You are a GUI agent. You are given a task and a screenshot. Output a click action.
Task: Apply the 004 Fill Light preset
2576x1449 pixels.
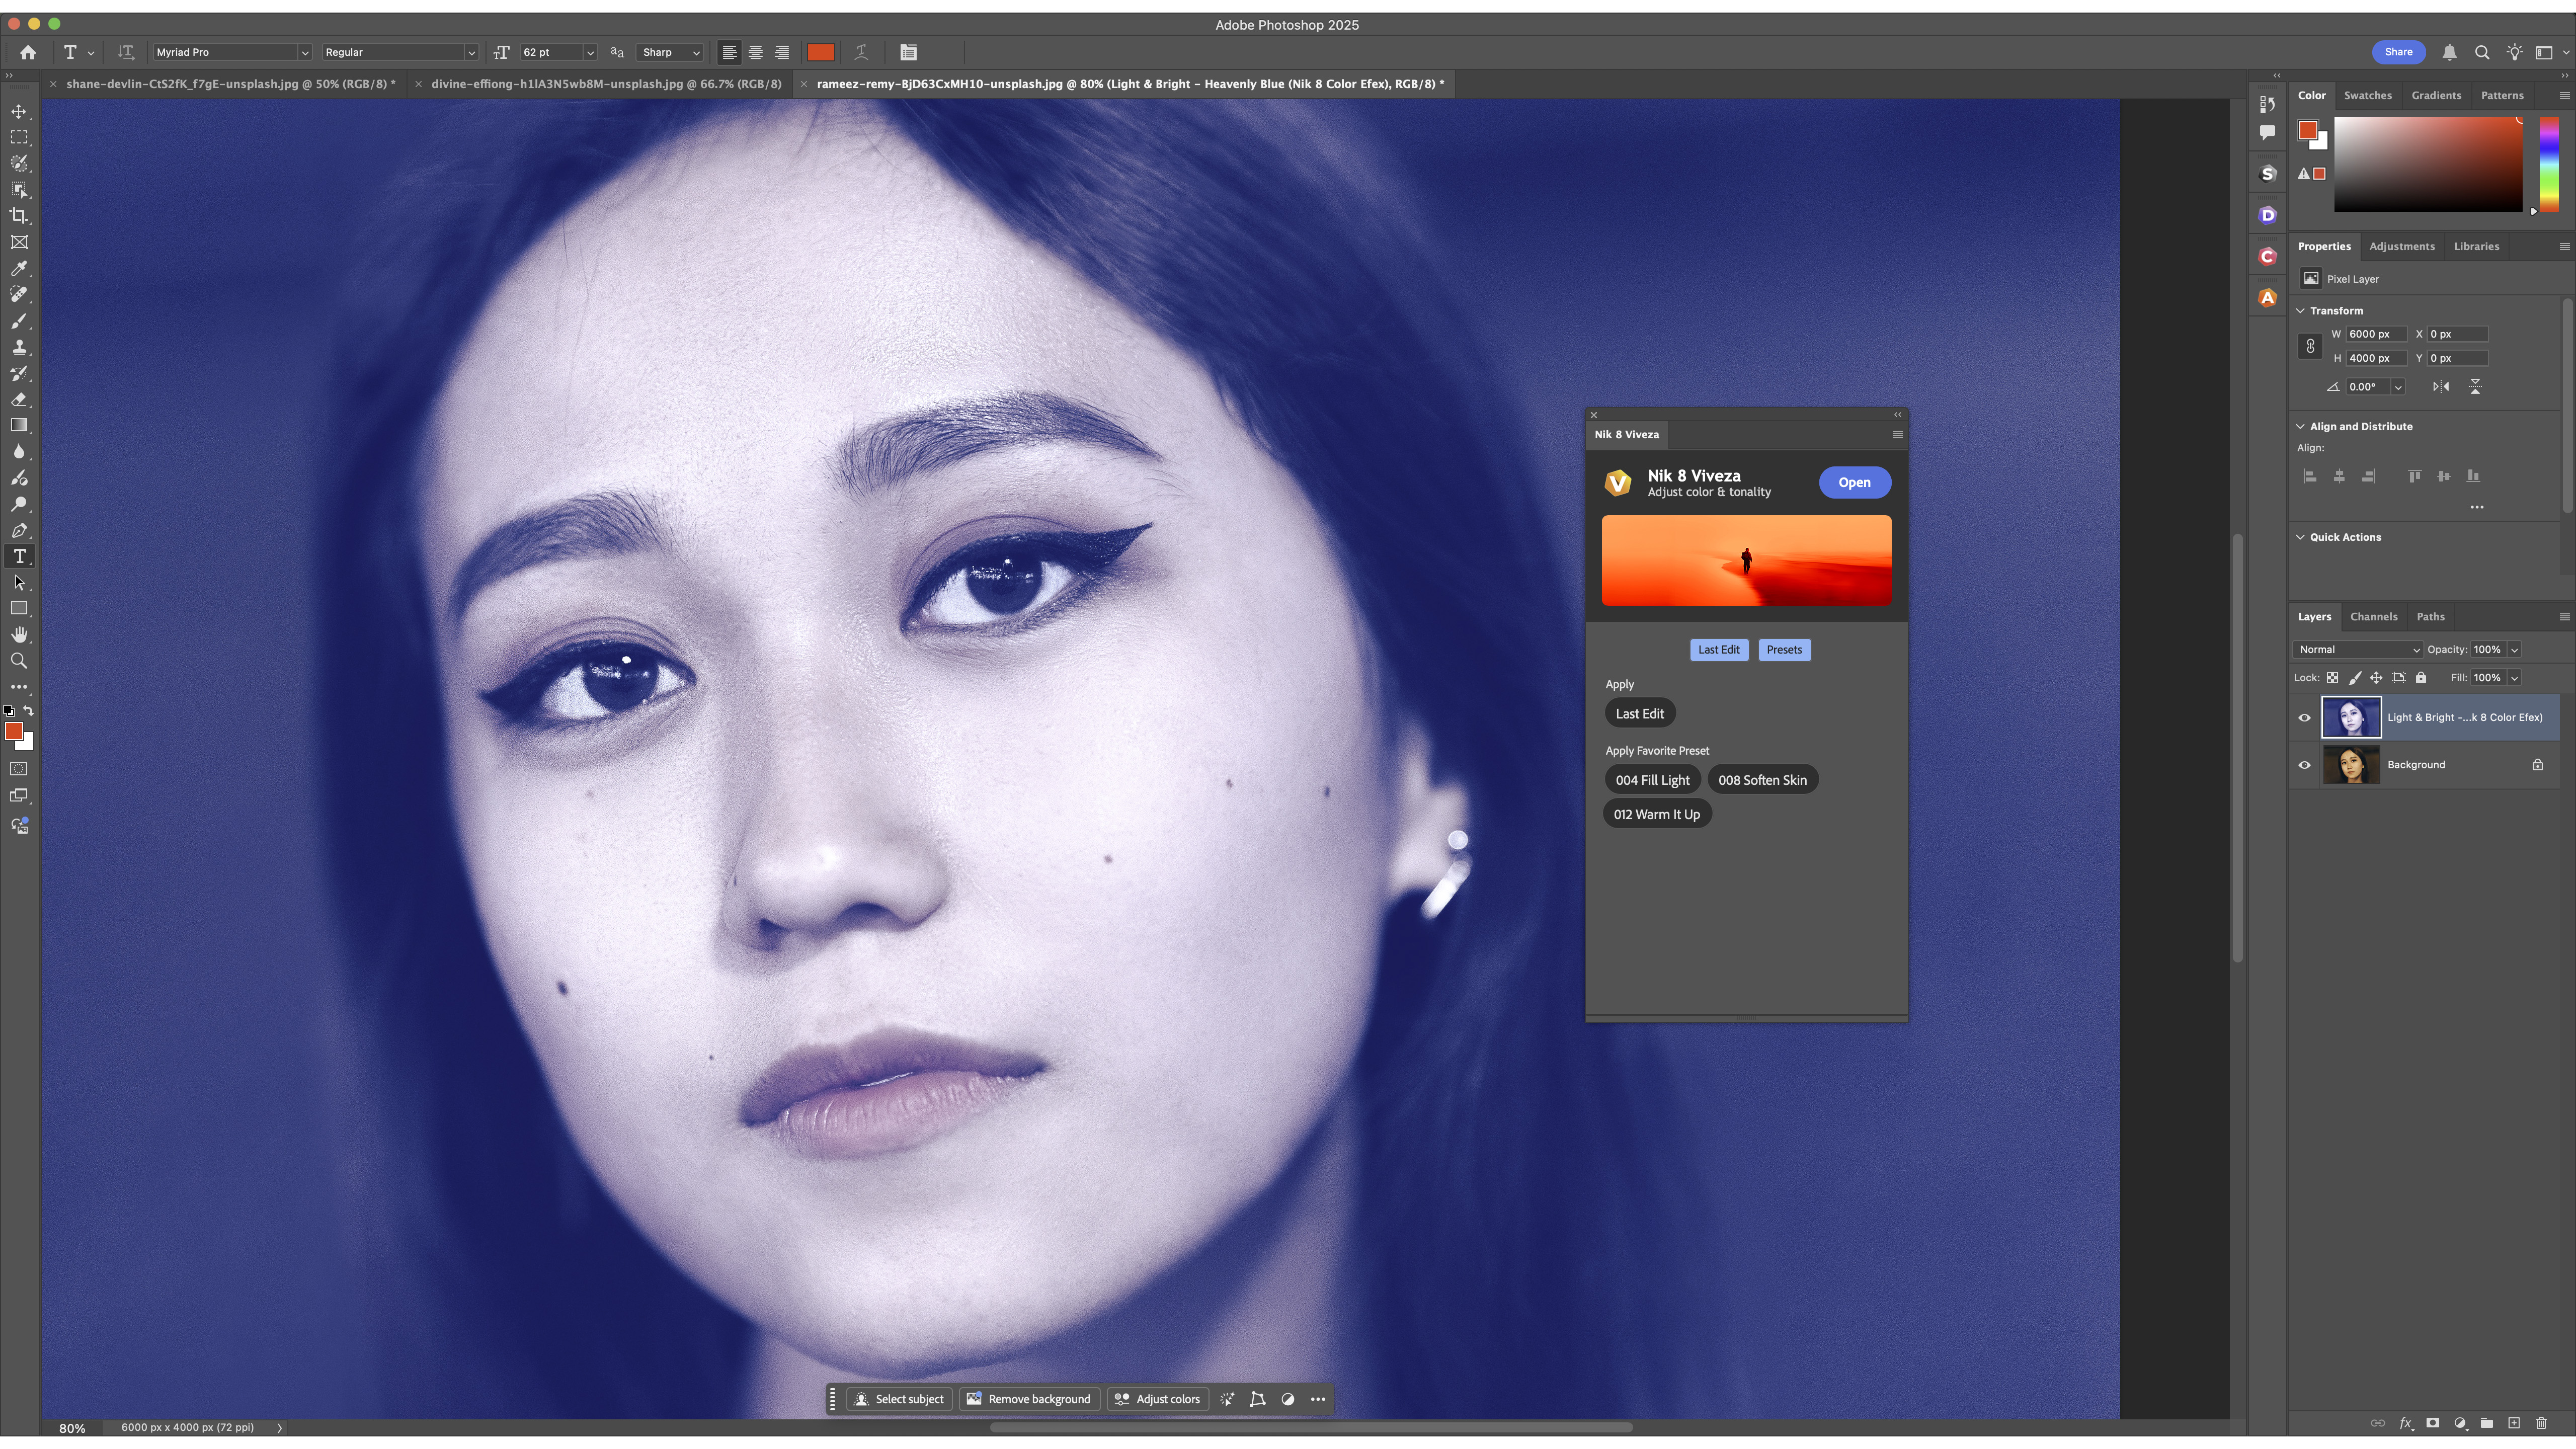click(x=1652, y=780)
